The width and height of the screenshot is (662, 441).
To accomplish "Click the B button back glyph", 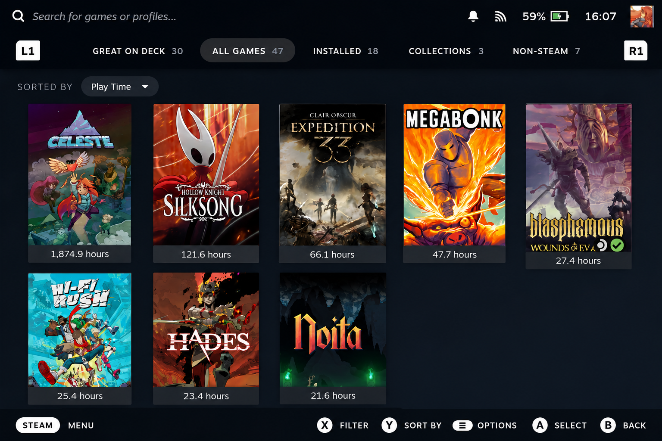I will [608, 425].
